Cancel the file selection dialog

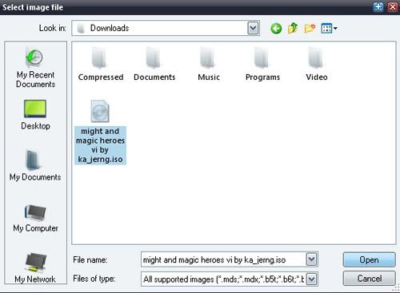coord(369,279)
